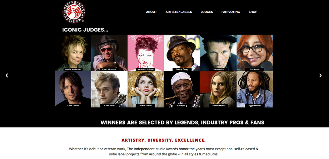Viewport: 329px width, 159px height.
Task: Go to previous slide with left arrow
Action: click(7, 75)
